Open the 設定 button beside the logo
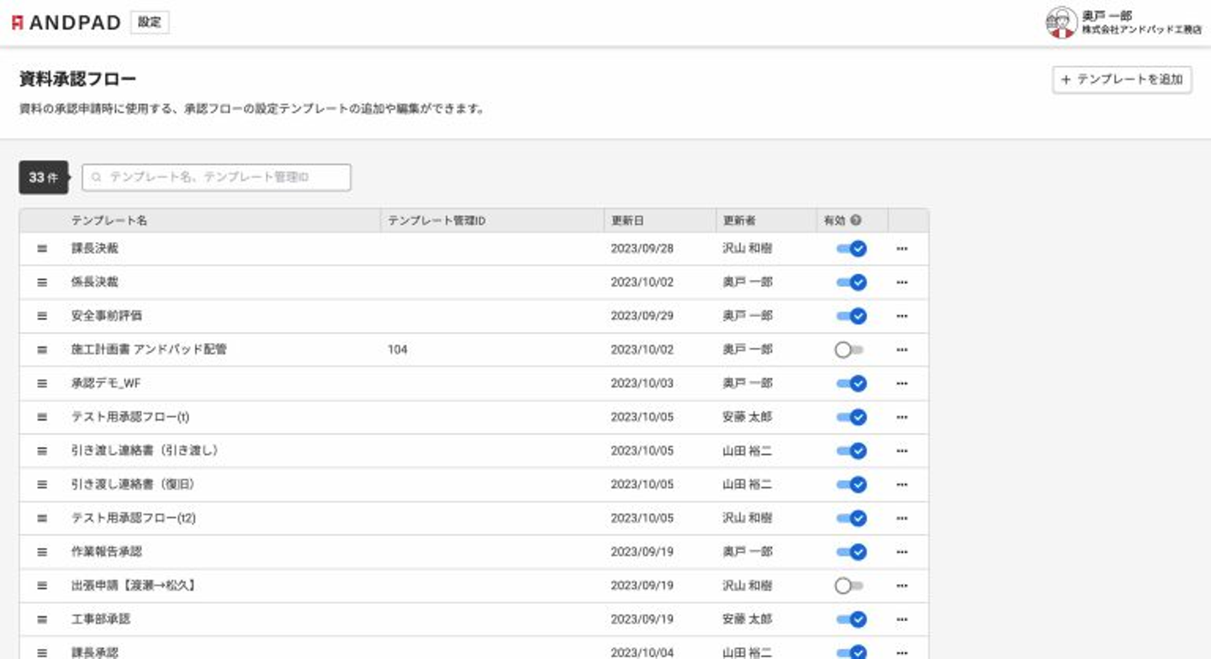1211x659 pixels. (150, 23)
